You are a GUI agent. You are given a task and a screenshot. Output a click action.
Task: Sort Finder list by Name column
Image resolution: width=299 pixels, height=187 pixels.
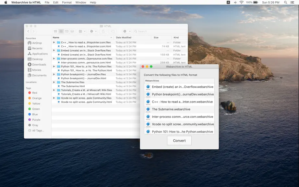(83, 37)
